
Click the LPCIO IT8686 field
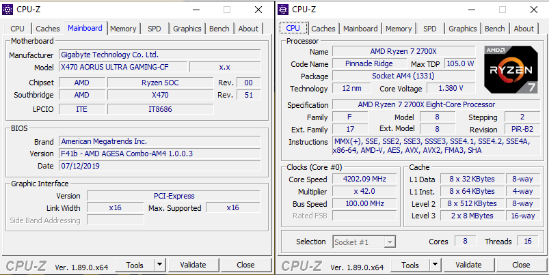pos(160,109)
